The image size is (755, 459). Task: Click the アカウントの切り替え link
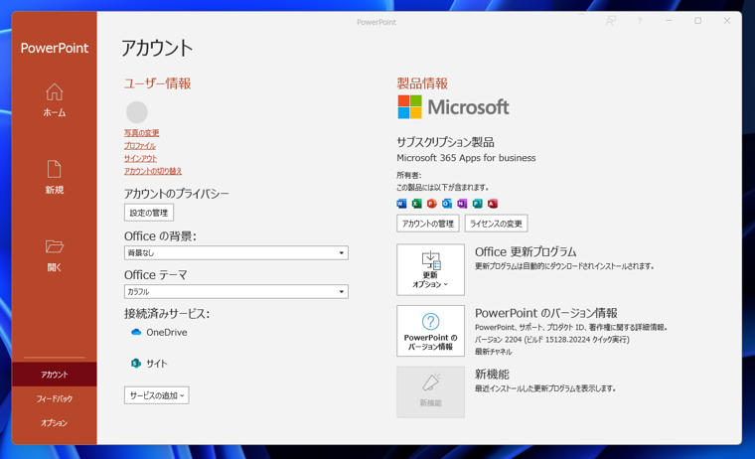pos(153,171)
